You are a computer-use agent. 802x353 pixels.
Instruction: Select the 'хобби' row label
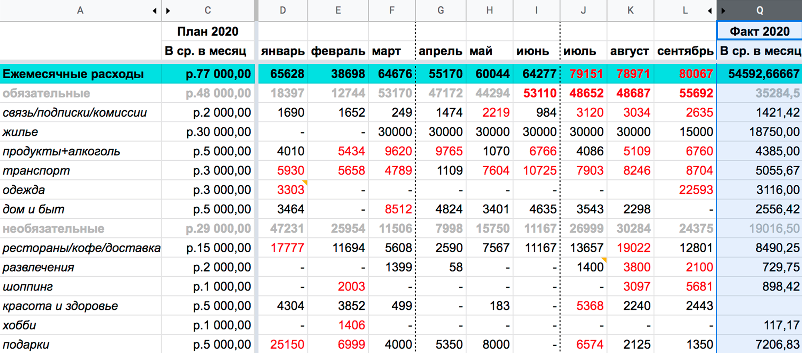click(x=81, y=325)
